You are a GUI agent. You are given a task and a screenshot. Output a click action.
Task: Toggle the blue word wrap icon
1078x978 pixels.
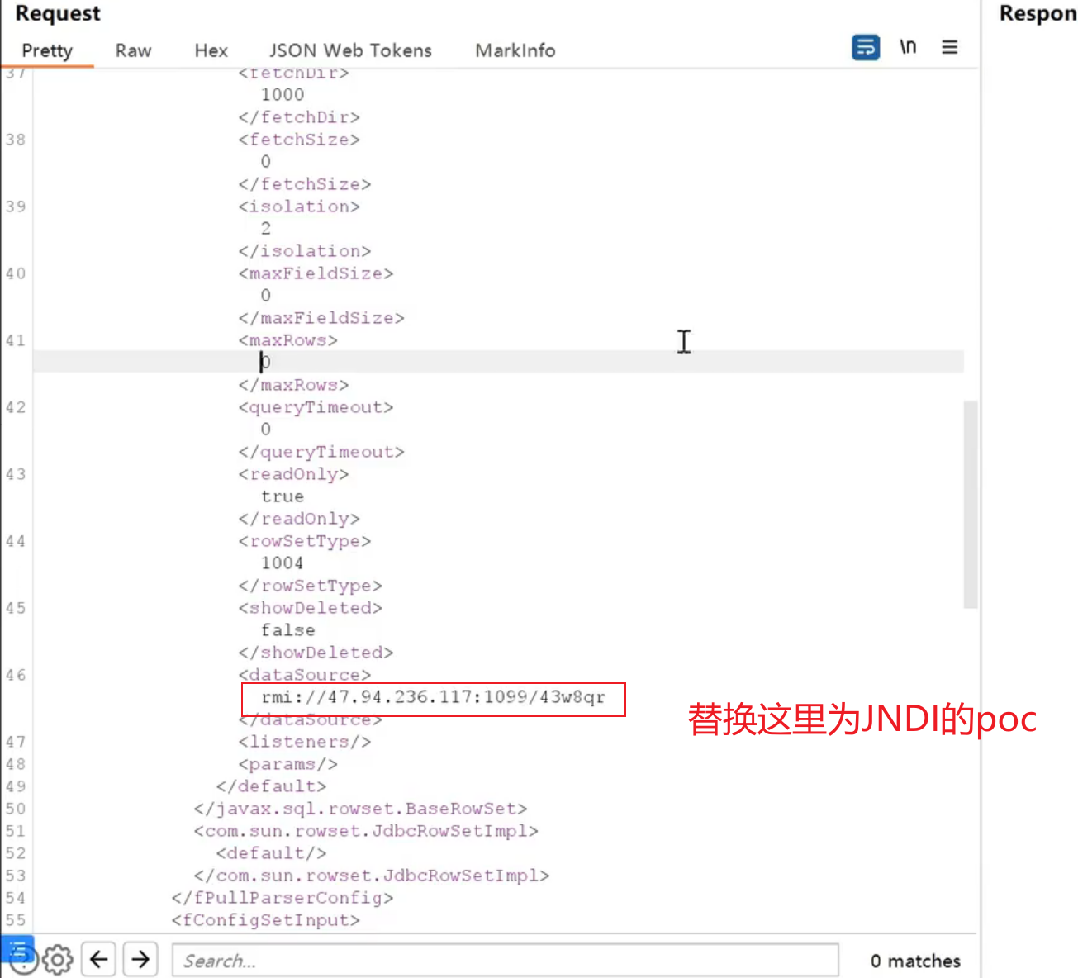(x=865, y=47)
